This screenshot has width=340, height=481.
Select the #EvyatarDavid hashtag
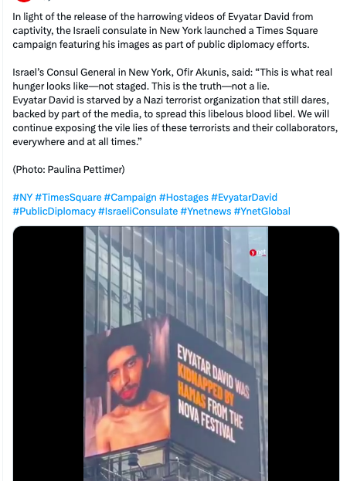[x=244, y=197]
